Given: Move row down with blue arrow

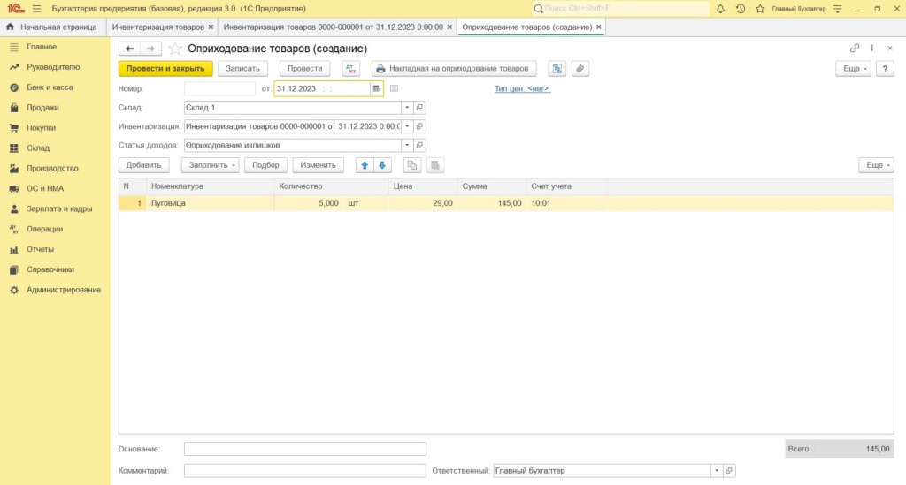Looking at the screenshot, I should coord(382,165).
